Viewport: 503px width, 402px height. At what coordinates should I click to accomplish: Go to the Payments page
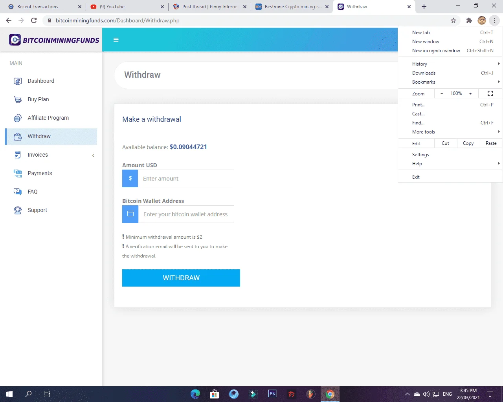(x=40, y=173)
